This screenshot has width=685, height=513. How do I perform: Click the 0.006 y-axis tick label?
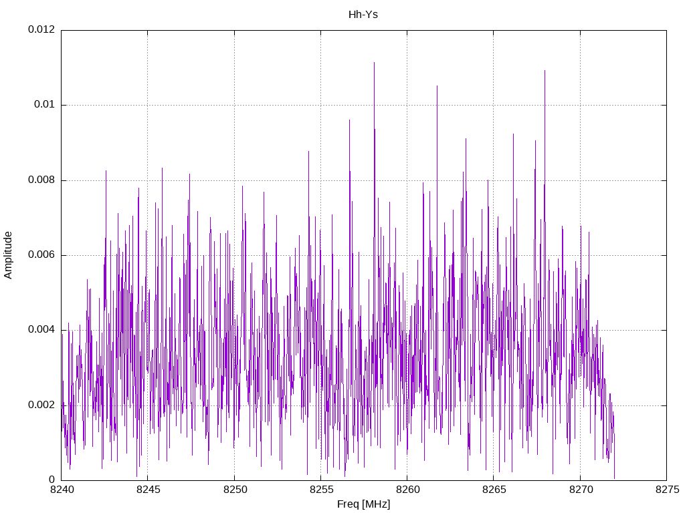click(41, 254)
